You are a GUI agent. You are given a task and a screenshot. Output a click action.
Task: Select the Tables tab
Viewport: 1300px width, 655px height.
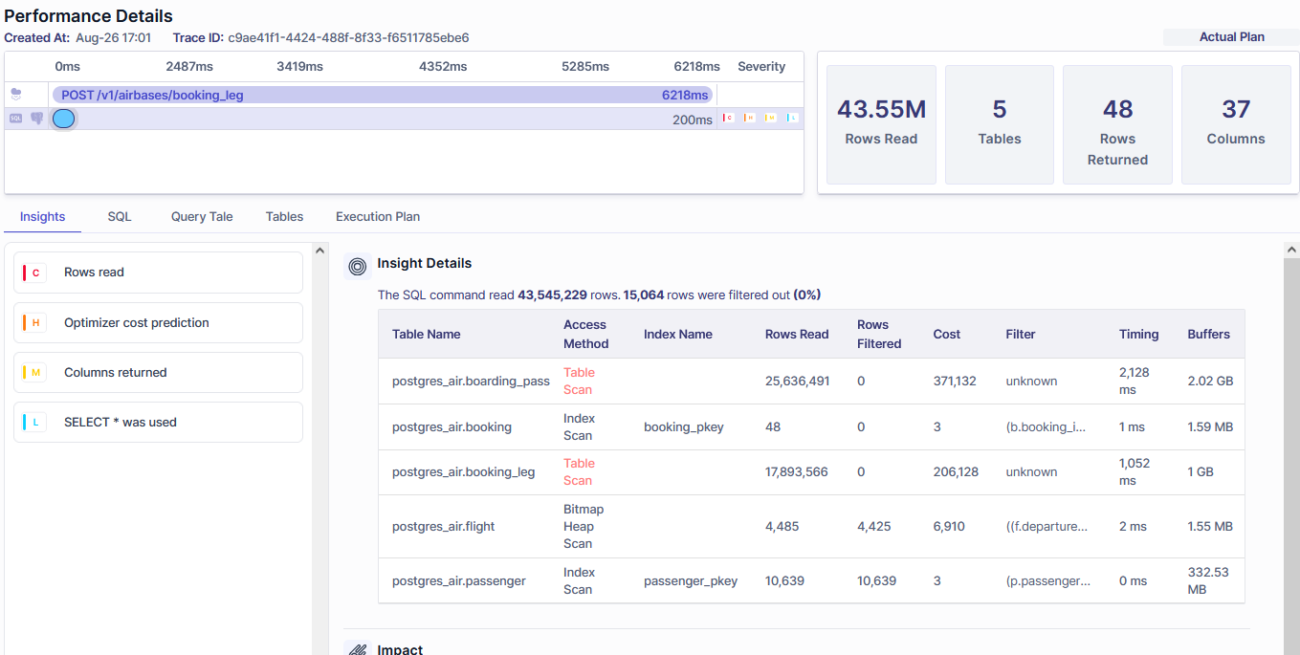(x=284, y=216)
